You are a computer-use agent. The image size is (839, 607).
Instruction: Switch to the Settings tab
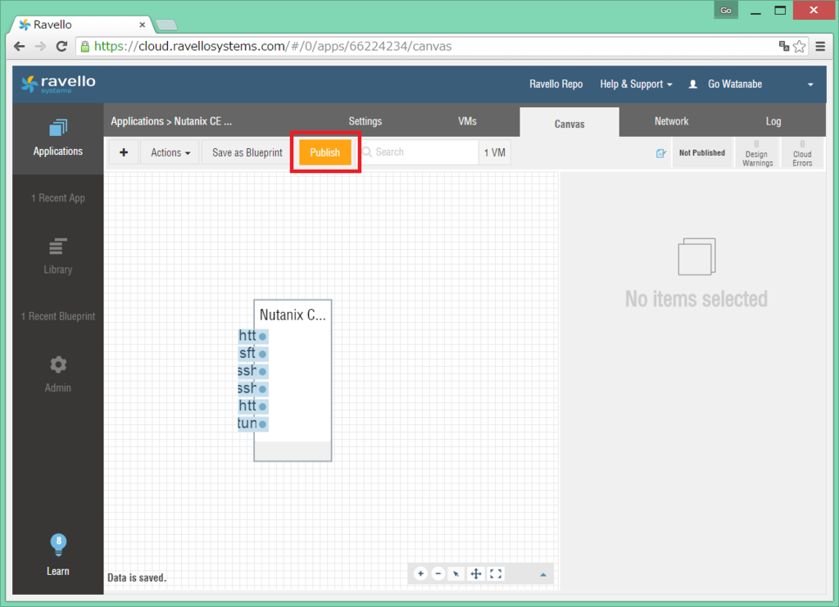[365, 121]
